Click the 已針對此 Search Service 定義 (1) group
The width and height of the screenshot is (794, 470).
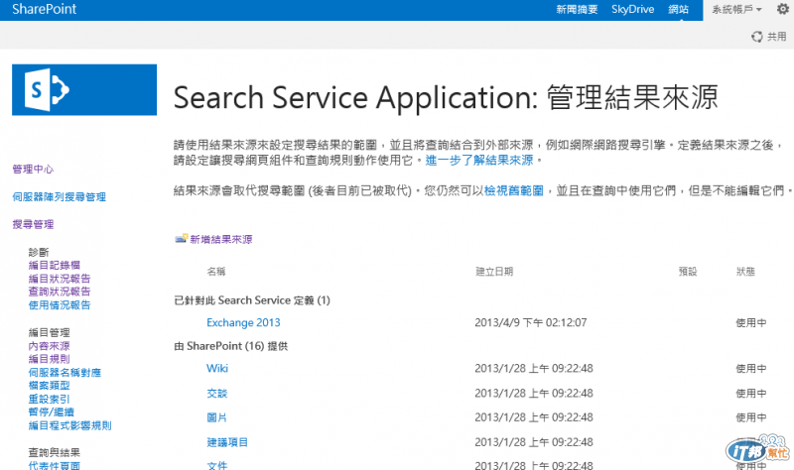pyautogui.click(x=252, y=300)
